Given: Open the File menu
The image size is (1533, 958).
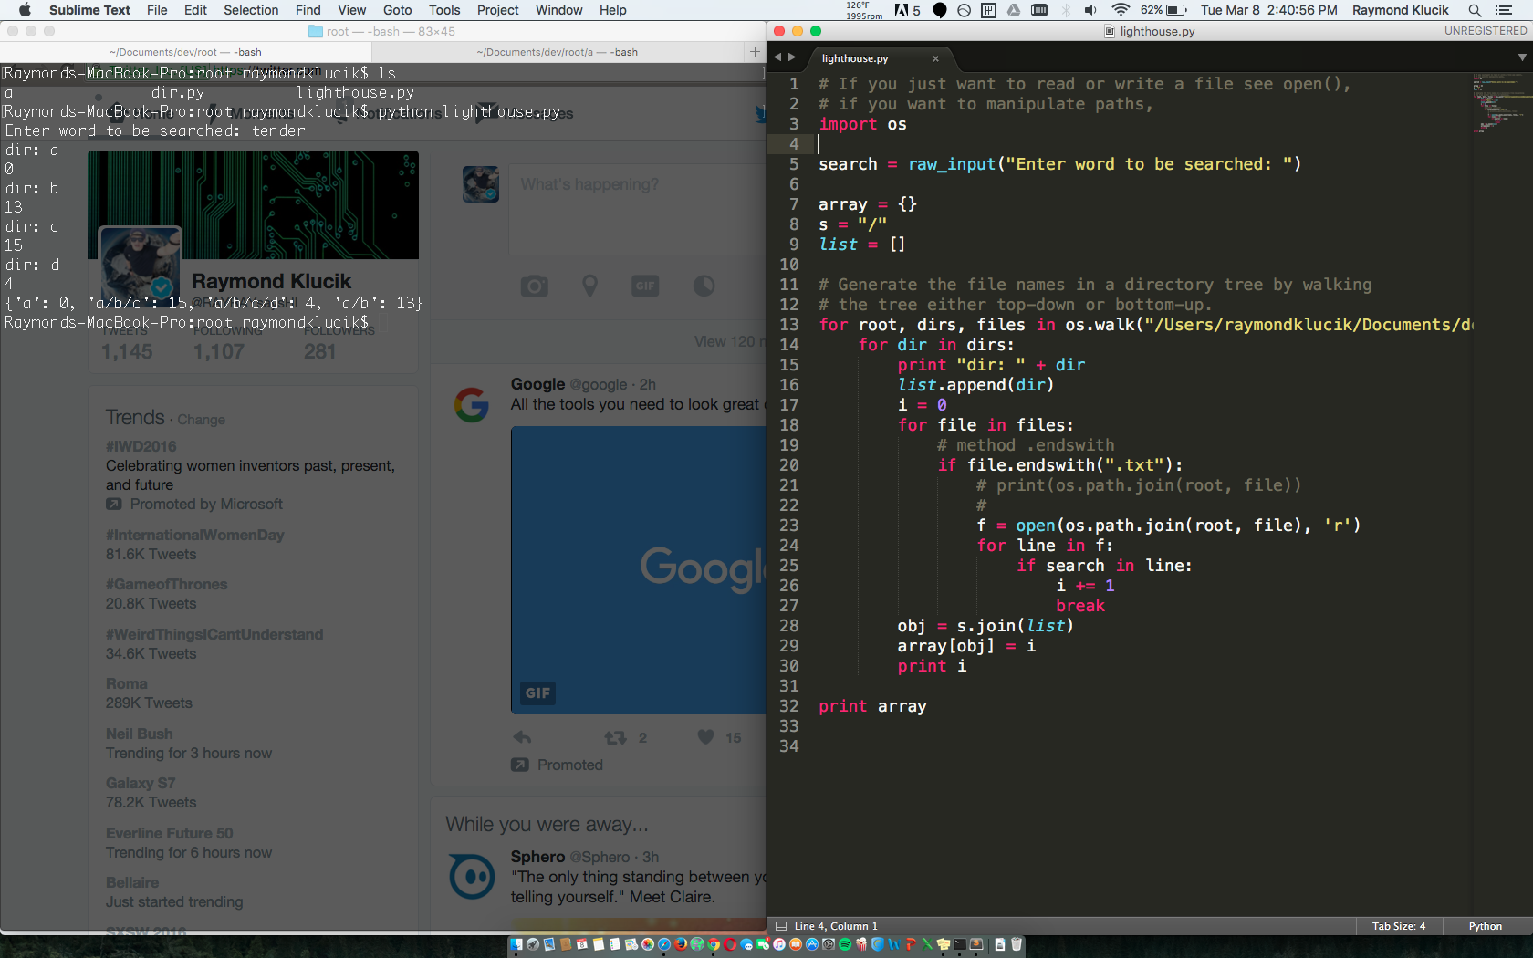Looking at the screenshot, I should click(157, 10).
